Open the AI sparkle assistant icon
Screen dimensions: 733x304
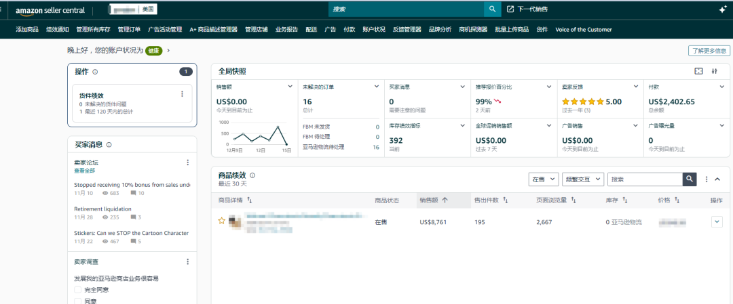tap(723, 9)
